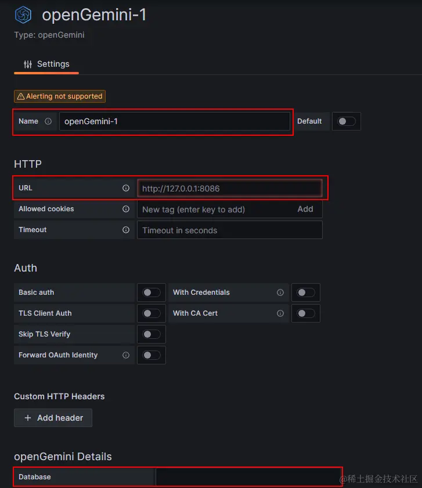422x488 pixels.
Task: Click the openGemini logo icon
Action: pos(23,15)
